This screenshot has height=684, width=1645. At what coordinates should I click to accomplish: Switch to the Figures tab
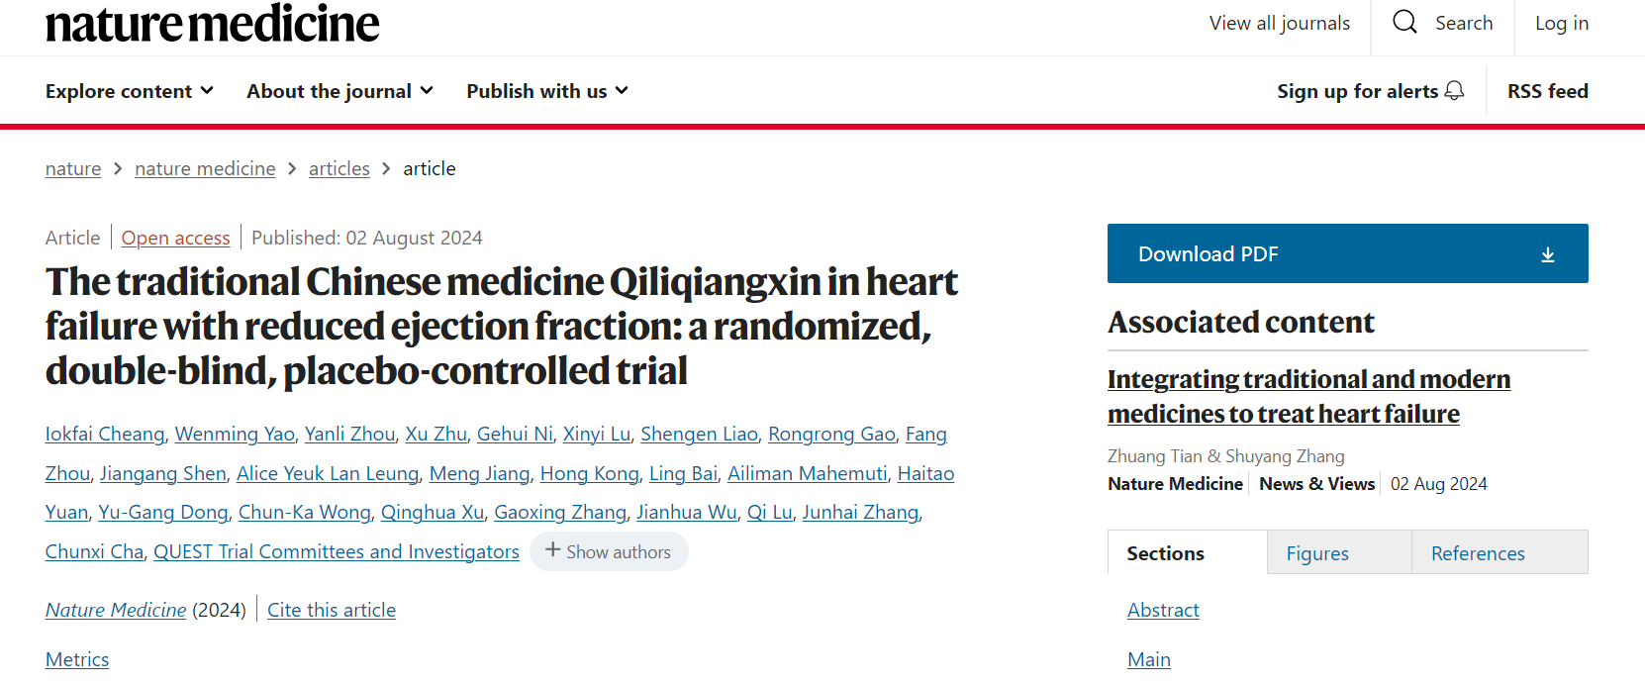(1317, 553)
